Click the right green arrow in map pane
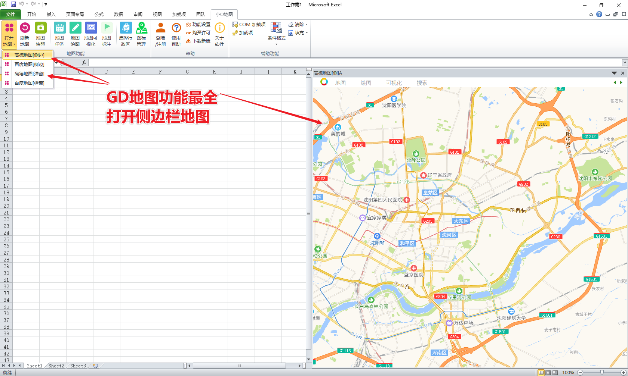Screen dimensions: 628x376 tap(621, 82)
